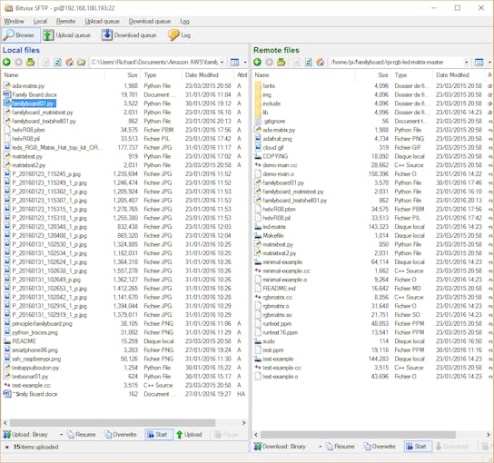Open the Local menu
Image resolution: width=494 pixels, height=463 pixels.
[x=40, y=21]
